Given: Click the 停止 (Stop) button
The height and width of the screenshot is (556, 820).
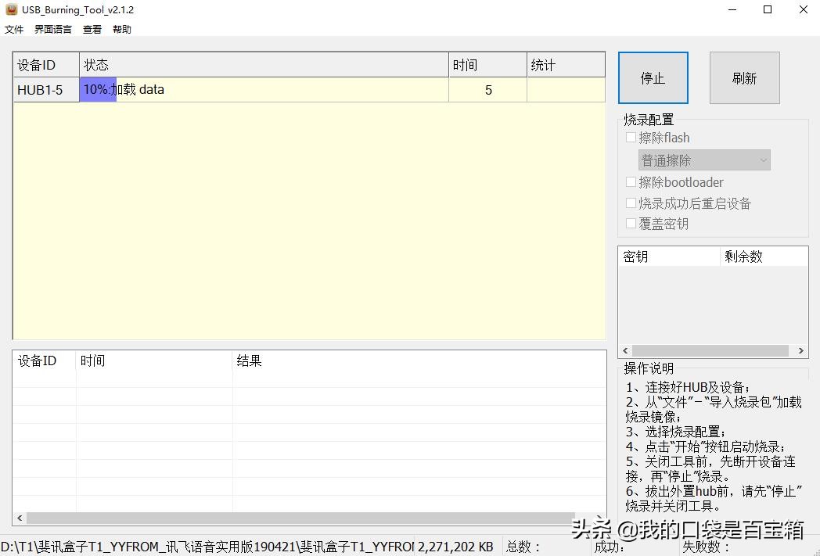Looking at the screenshot, I should 653,77.
